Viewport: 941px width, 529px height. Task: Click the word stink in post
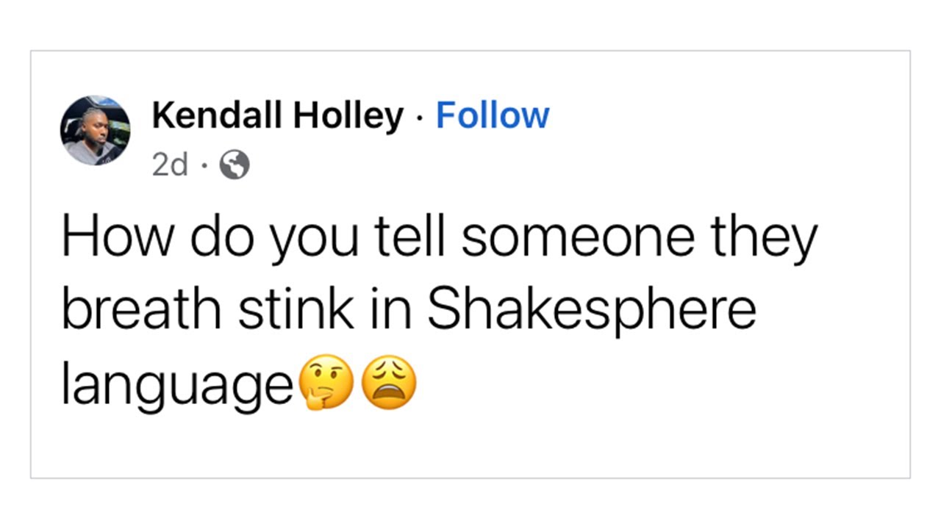(x=294, y=311)
